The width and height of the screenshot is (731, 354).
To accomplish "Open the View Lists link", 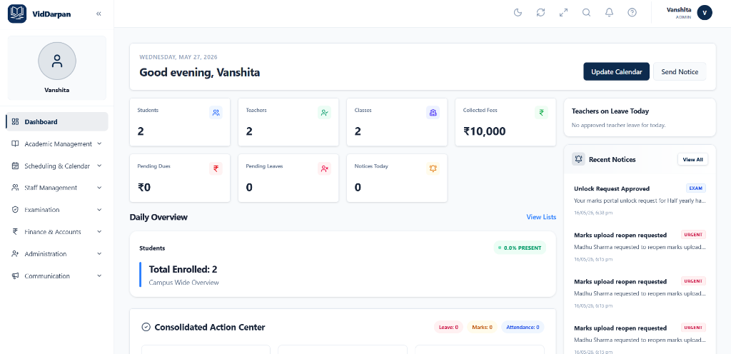I will pos(541,217).
